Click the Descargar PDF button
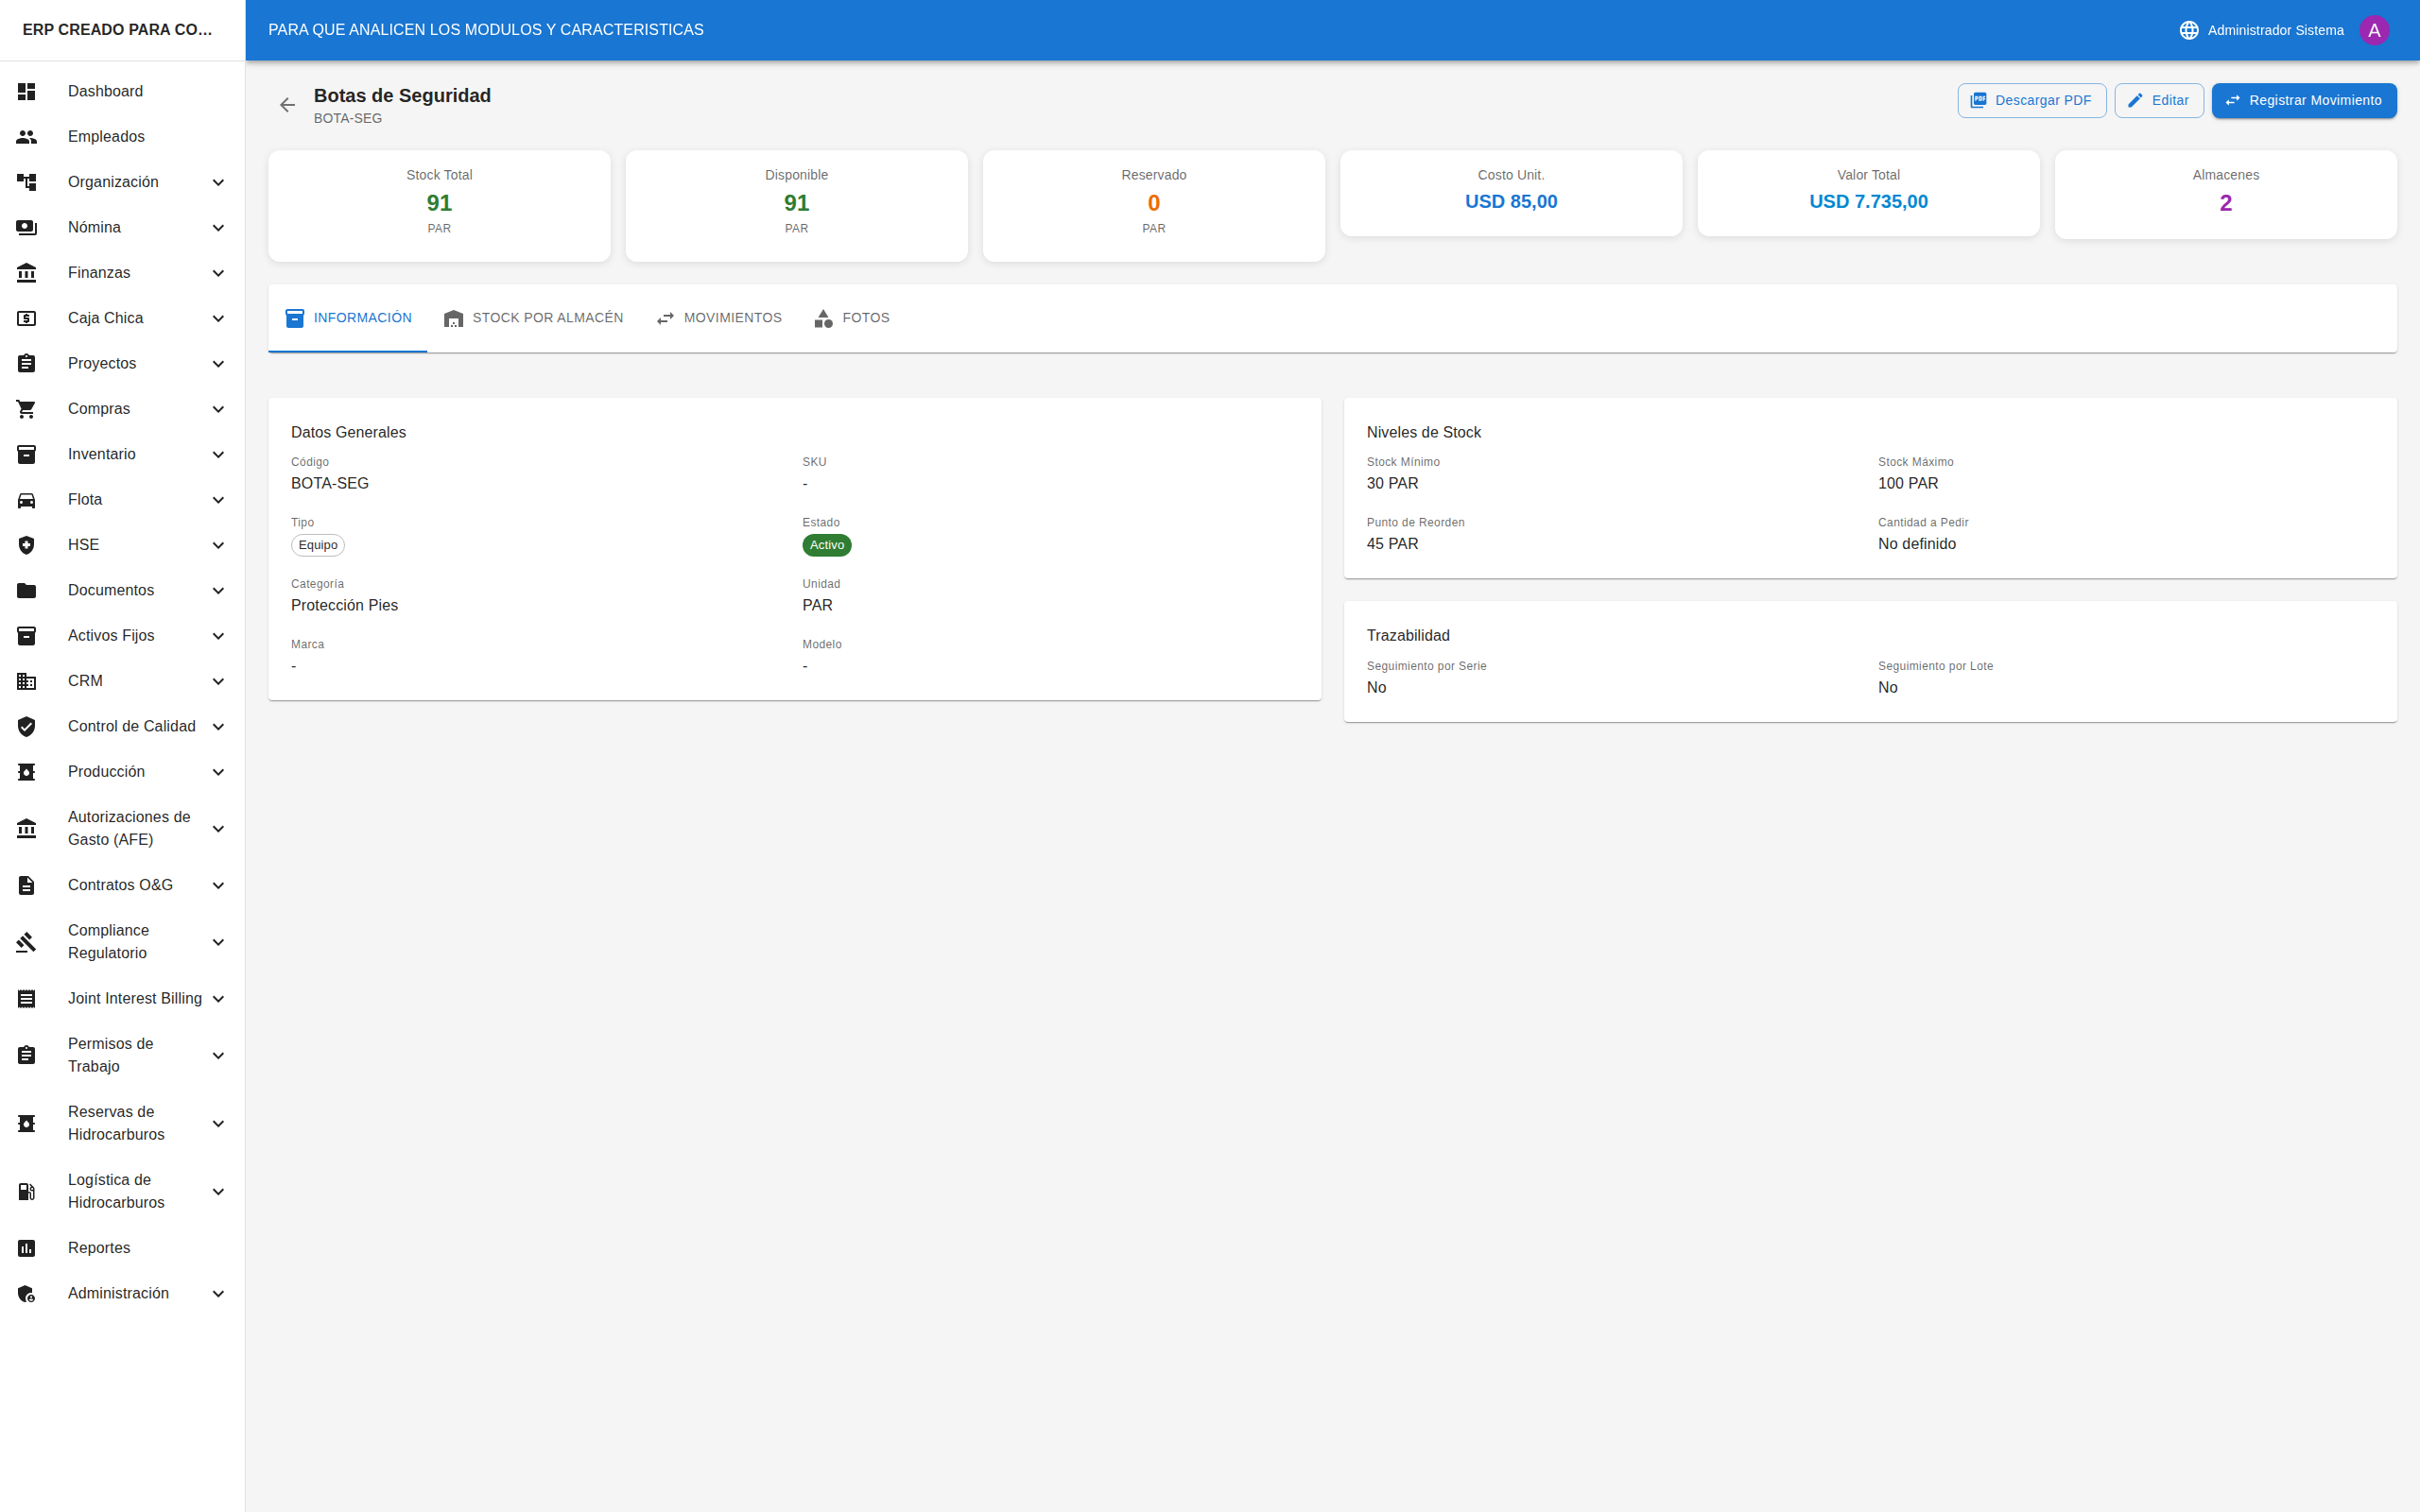Screen dimensions: 2420x1512 click(x=2031, y=101)
